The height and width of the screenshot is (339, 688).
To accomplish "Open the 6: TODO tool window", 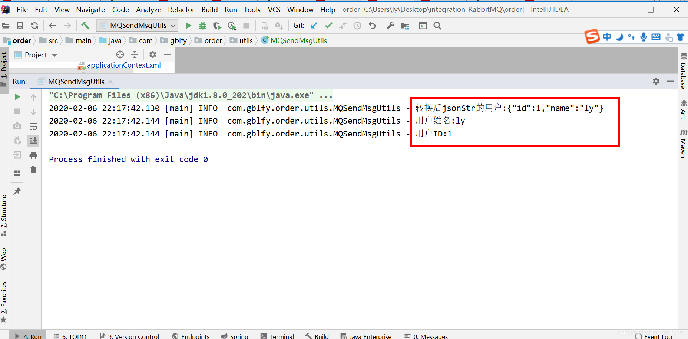I will click(x=70, y=336).
